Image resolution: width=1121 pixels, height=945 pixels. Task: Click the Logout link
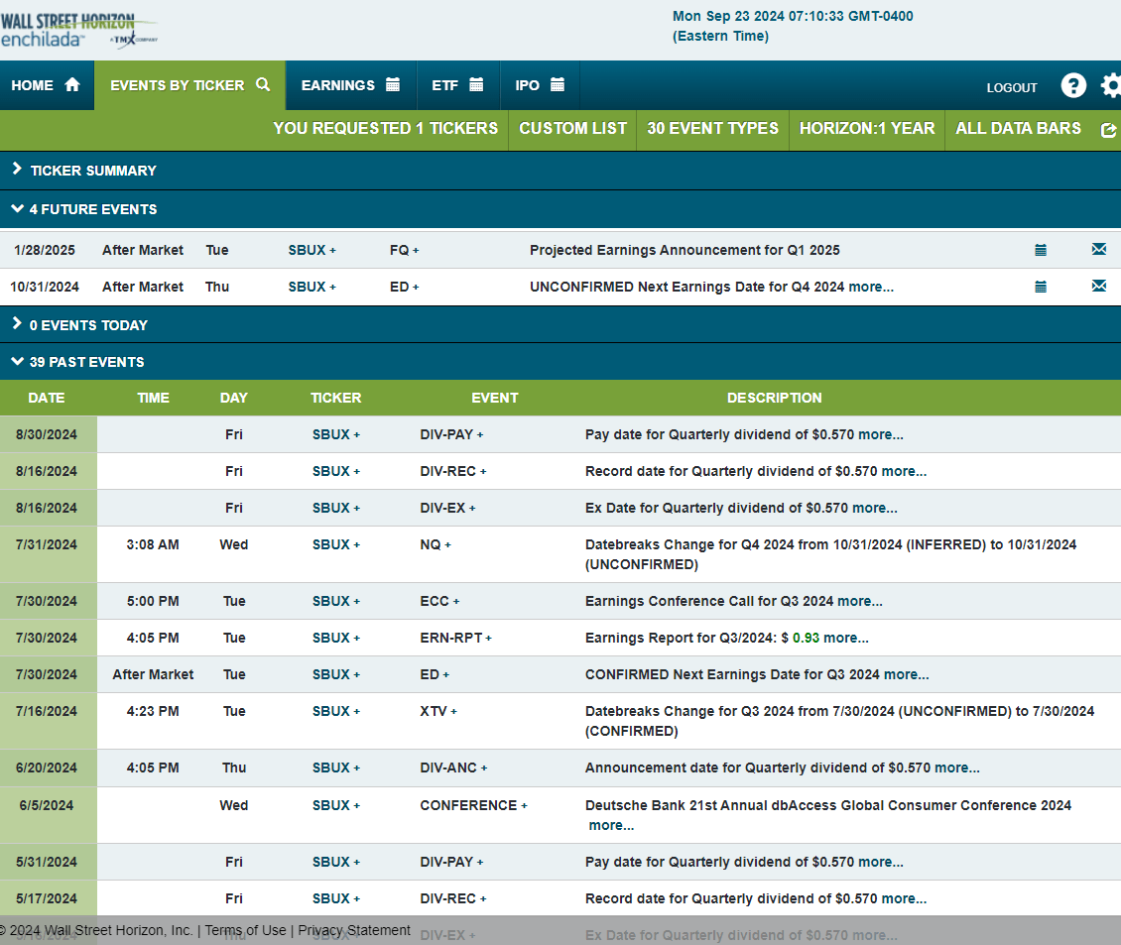[1012, 88]
